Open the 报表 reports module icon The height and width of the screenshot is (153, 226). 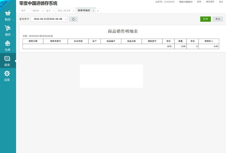pyautogui.click(x=7, y=58)
